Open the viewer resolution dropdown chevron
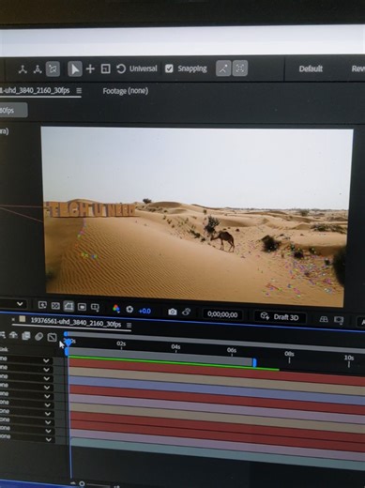Image resolution: width=365 pixels, height=488 pixels. [x=20, y=304]
